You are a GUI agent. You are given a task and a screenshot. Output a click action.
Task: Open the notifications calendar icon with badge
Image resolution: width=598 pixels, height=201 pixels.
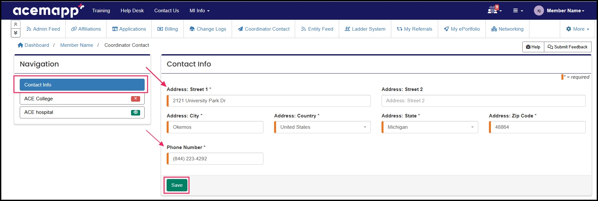pyautogui.click(x=494, y=10)
